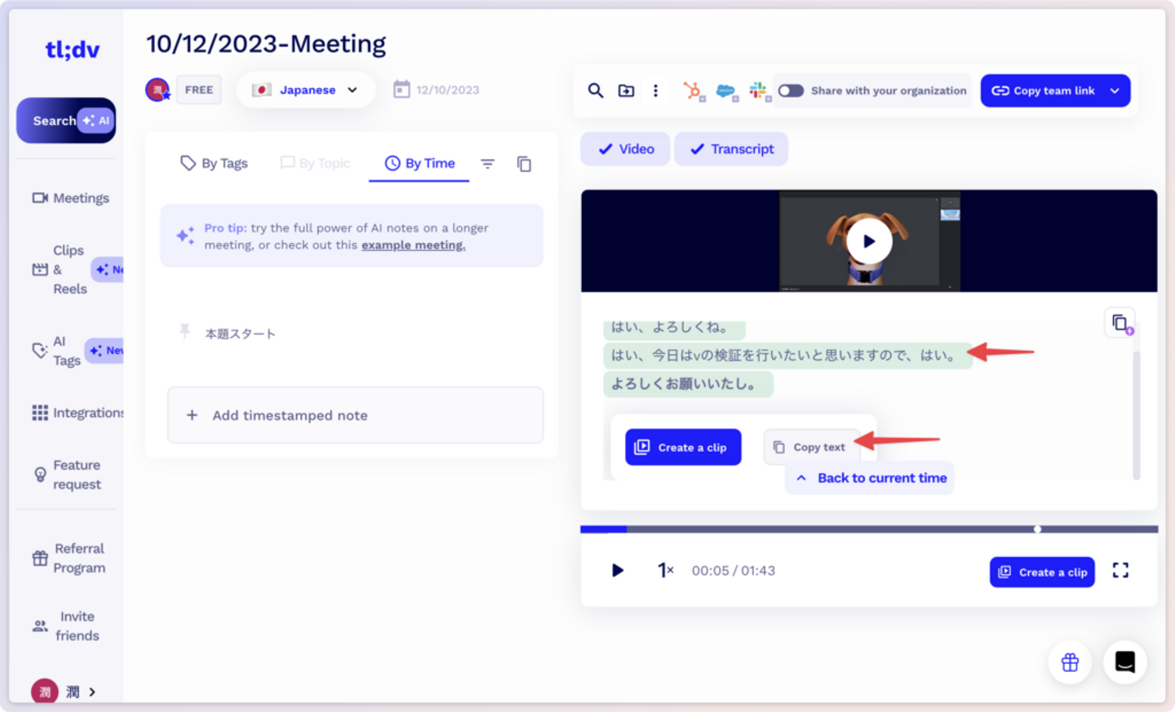The height and width of the screenshot is (712, 1175).
Task: Copy all notes using the copy icon
Action: coord(524,164)
